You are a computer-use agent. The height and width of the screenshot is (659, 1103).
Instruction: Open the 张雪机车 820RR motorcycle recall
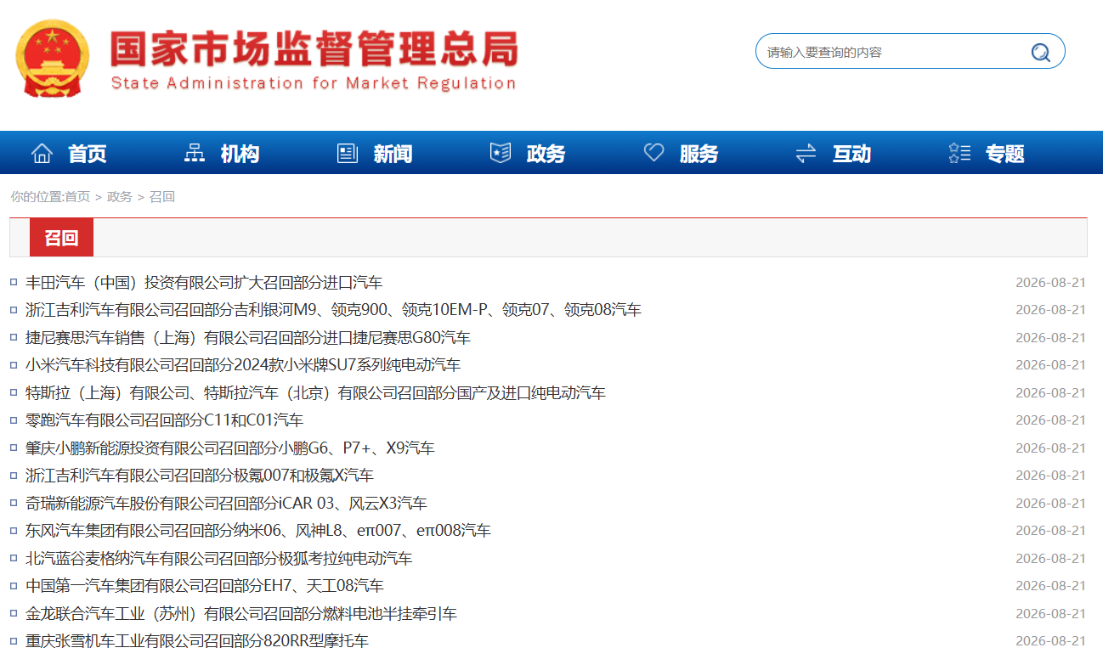(x=197, y=641)
